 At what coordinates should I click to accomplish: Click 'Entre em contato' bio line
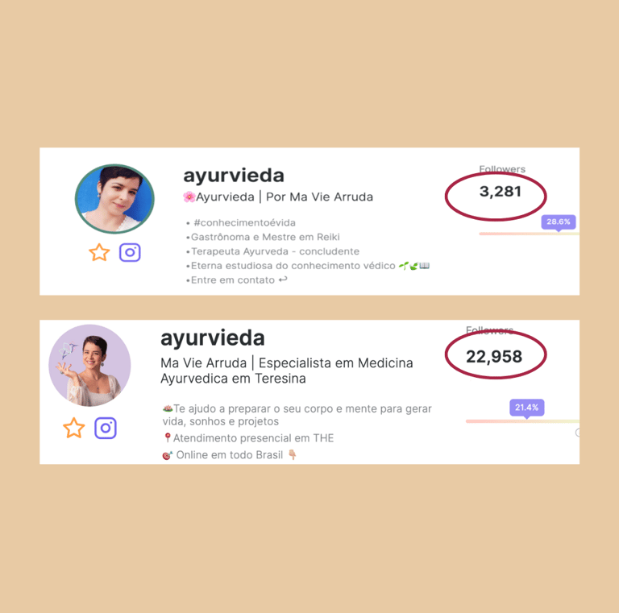pos(236,280)
